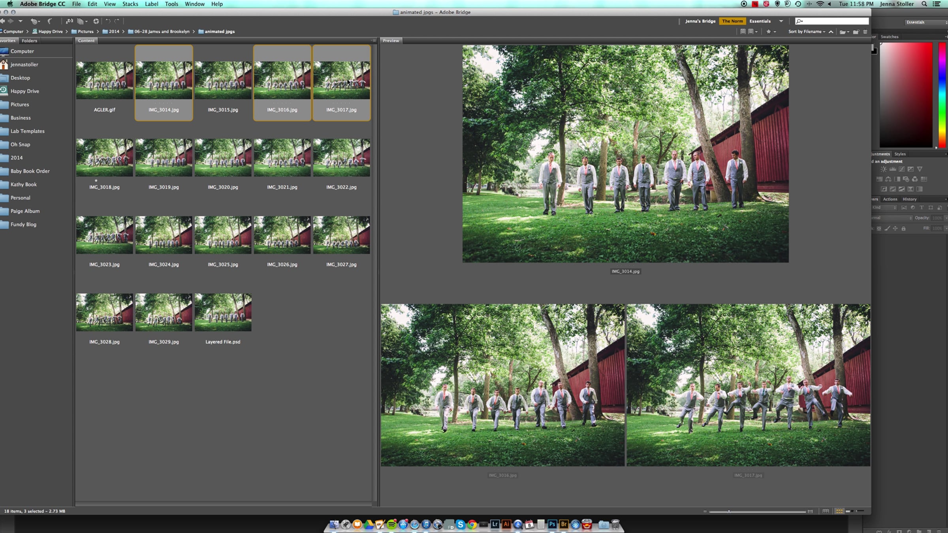Click the rotate 90° counterclockwise icon
The image size is (948, 533).
pos(107,21)
